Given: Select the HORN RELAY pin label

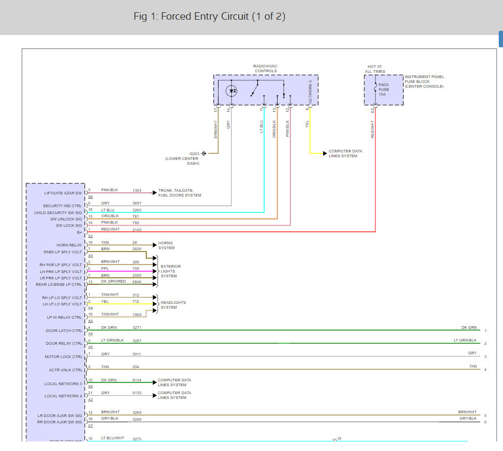Looking at the screenshot, I should [69, 245].
